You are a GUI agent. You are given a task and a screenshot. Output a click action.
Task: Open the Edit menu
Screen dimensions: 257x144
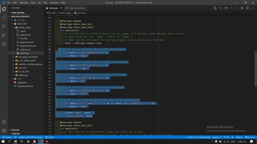15,3
